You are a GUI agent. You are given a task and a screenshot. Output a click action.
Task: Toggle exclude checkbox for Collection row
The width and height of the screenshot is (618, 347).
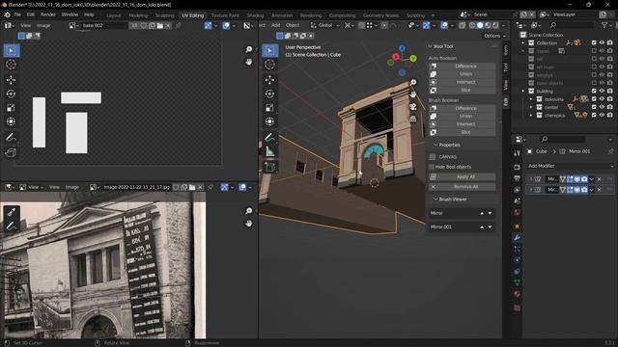tap(594, 42)
